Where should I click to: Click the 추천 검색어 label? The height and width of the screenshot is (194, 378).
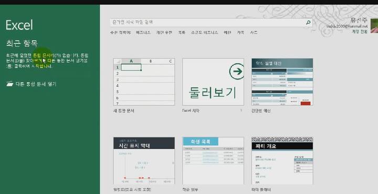pos(121,32)
